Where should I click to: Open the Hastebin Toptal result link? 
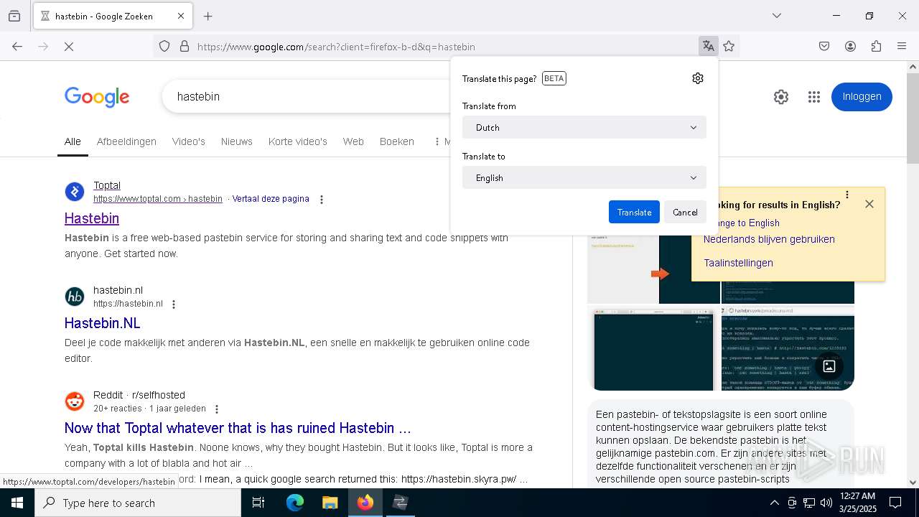(x=92, y=218)
